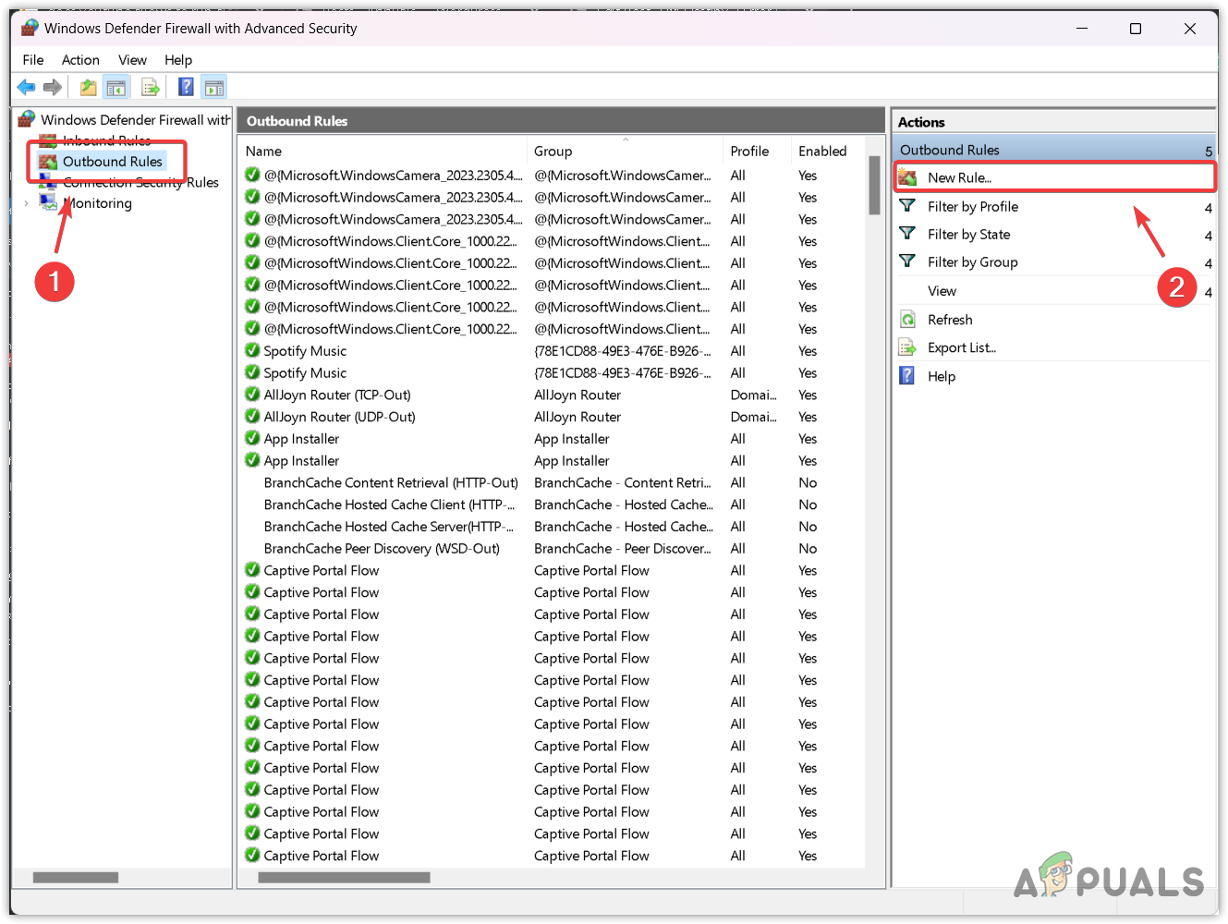
Task: Click the Export List icon in Actions pane
Action: [907, 347]
